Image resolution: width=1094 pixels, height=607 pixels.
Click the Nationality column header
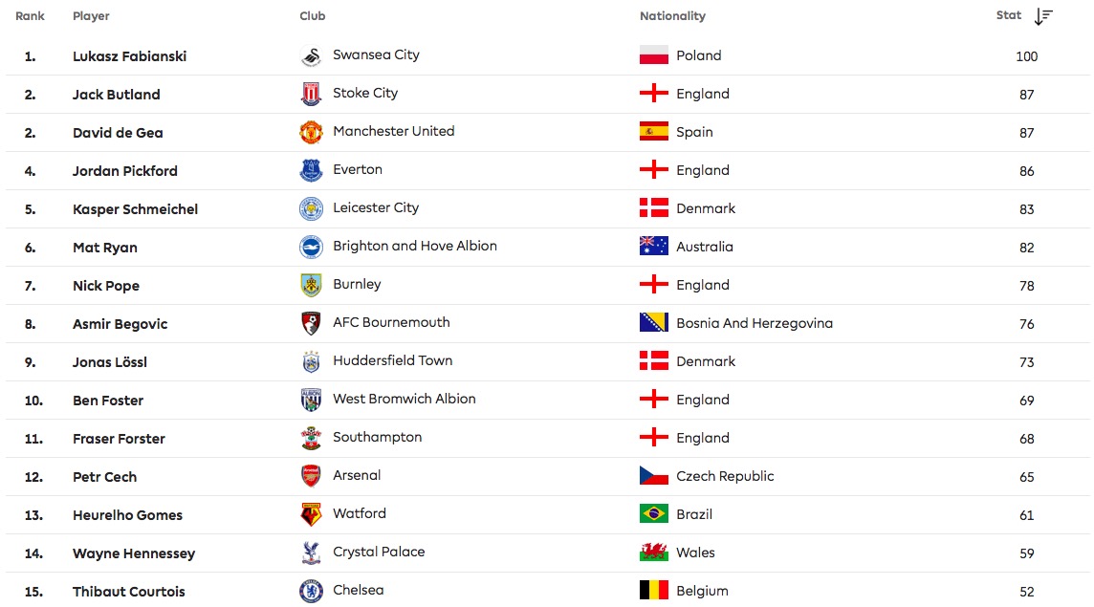(672, 16)
